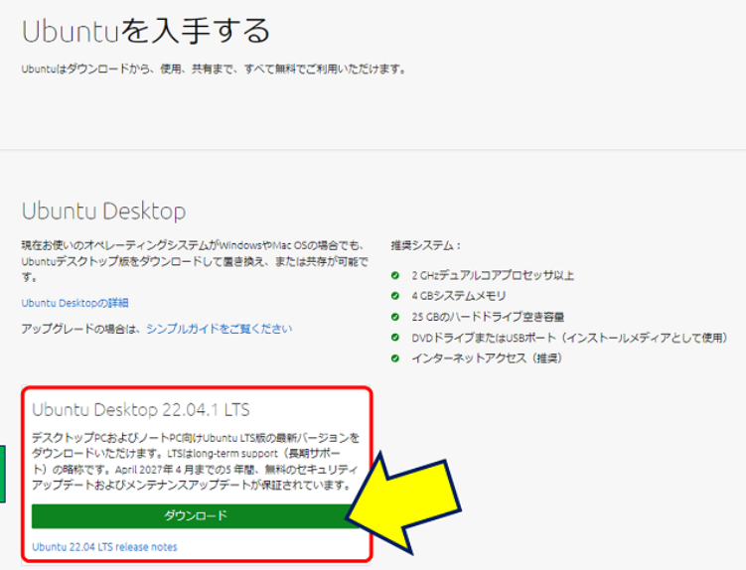
Task: Open the Ubuntu Desktopの詳細 link
Action: pyautogui.click(x=75, y=303)
